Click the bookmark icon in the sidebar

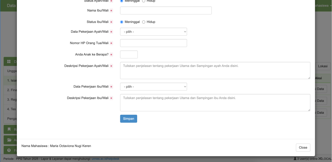point(9,129)
